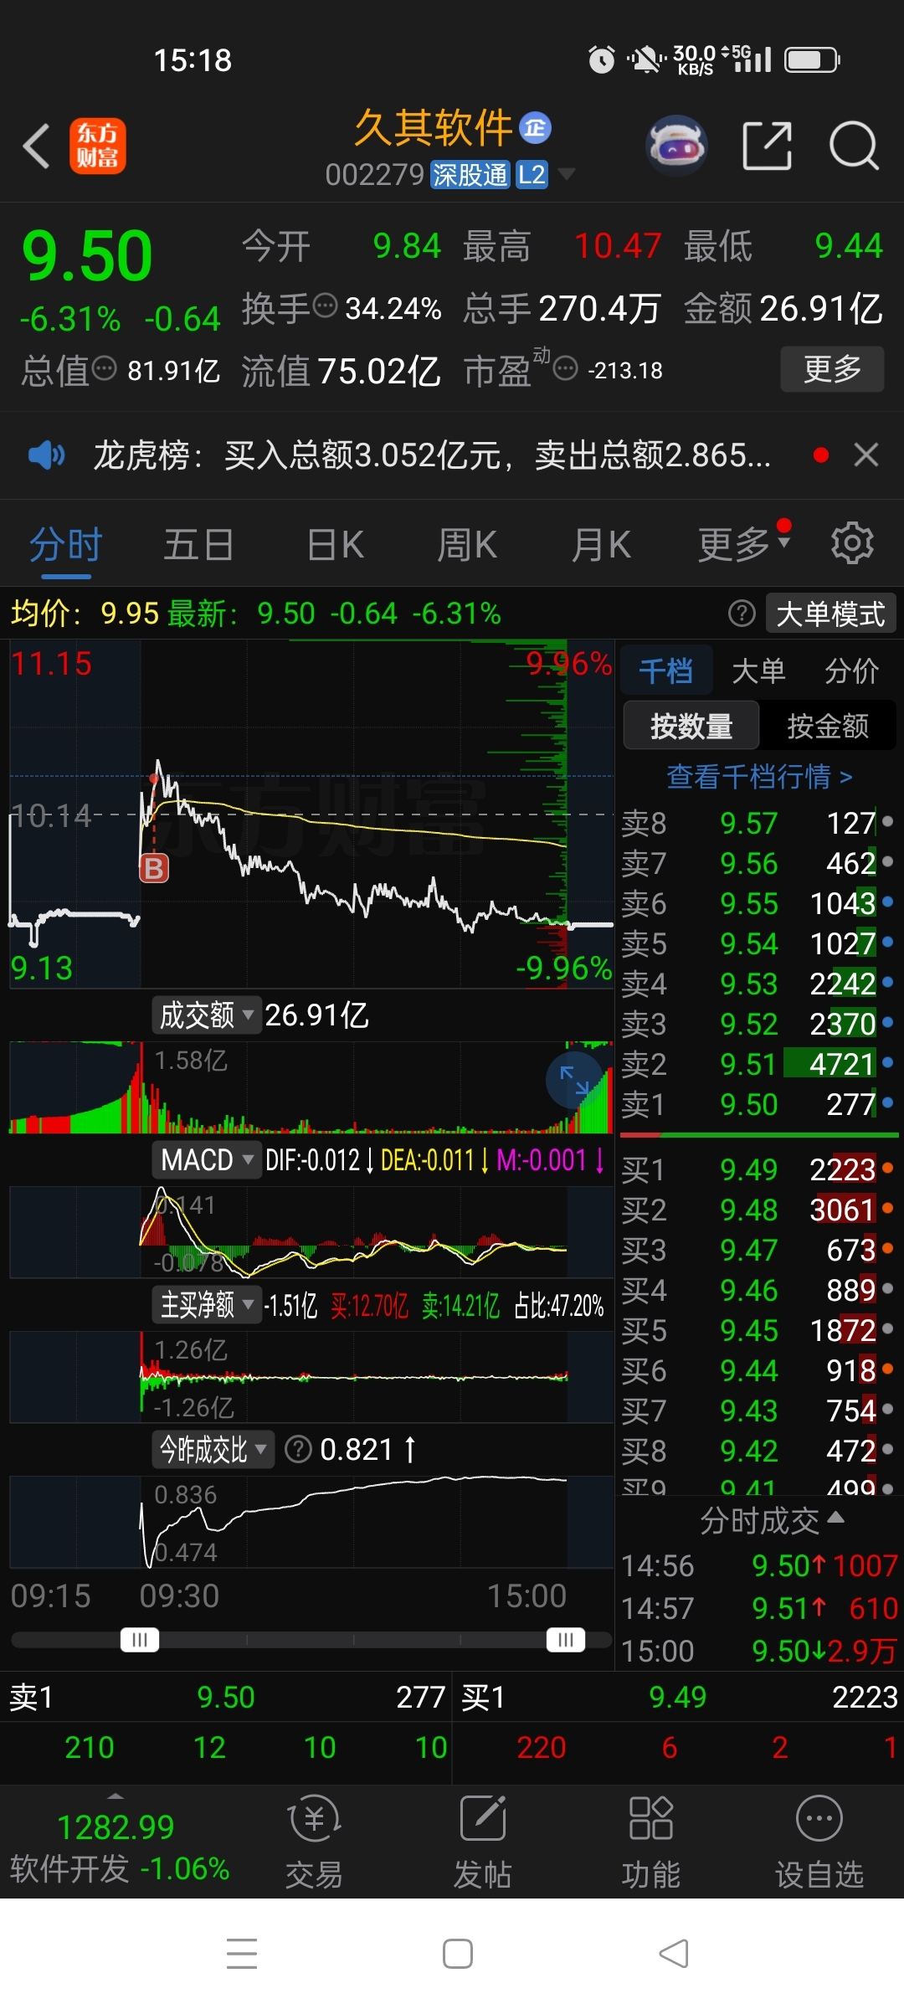
Task: Expand the 主买净额 indicator dropdown
Action: tap(207, 1305)
